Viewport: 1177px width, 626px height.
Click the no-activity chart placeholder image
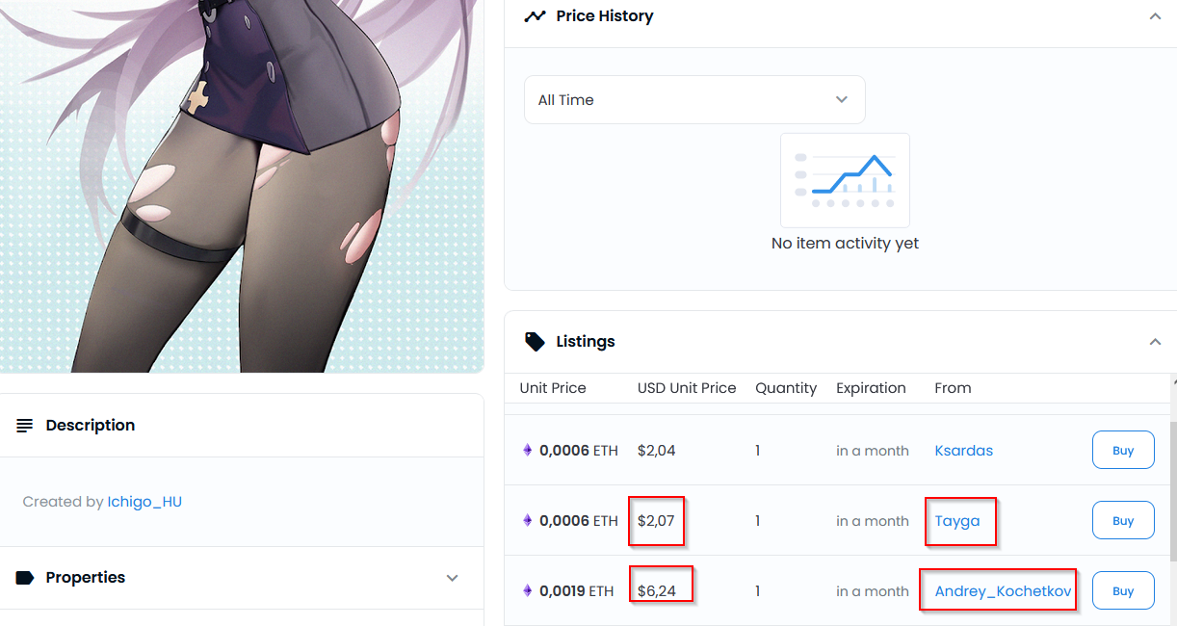[845, 180]
